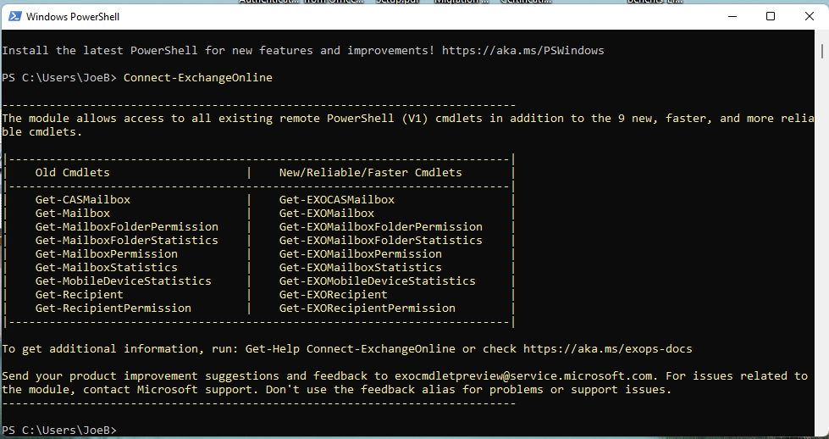
Task: Minimize the Windows PowerShell window
Action: (729, 16)
